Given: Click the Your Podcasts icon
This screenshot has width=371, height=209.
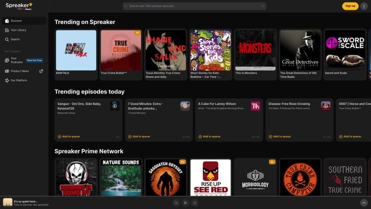Looking at the screenshot, I should (7, 60).
